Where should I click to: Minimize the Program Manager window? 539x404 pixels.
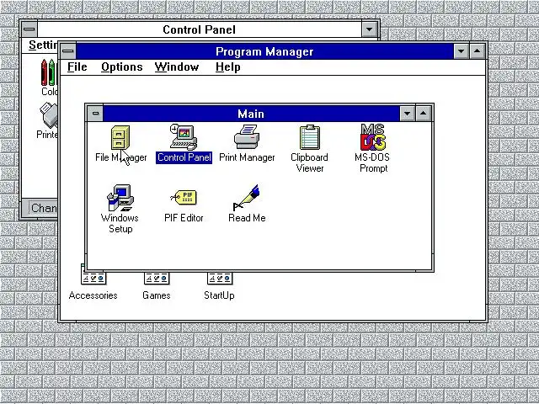pos(461,51)
